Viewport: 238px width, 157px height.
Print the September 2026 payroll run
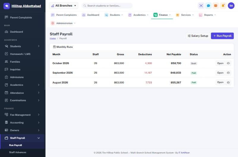point(228,73)
